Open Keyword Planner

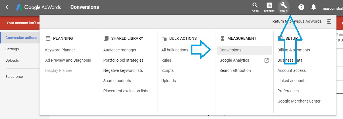coord(60,50)
